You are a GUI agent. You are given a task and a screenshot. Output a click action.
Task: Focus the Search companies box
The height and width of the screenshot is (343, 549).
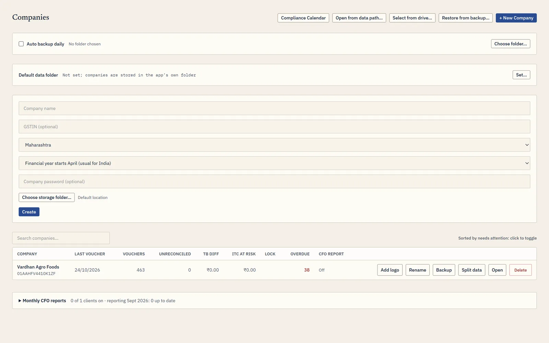[x=61, y=238]
